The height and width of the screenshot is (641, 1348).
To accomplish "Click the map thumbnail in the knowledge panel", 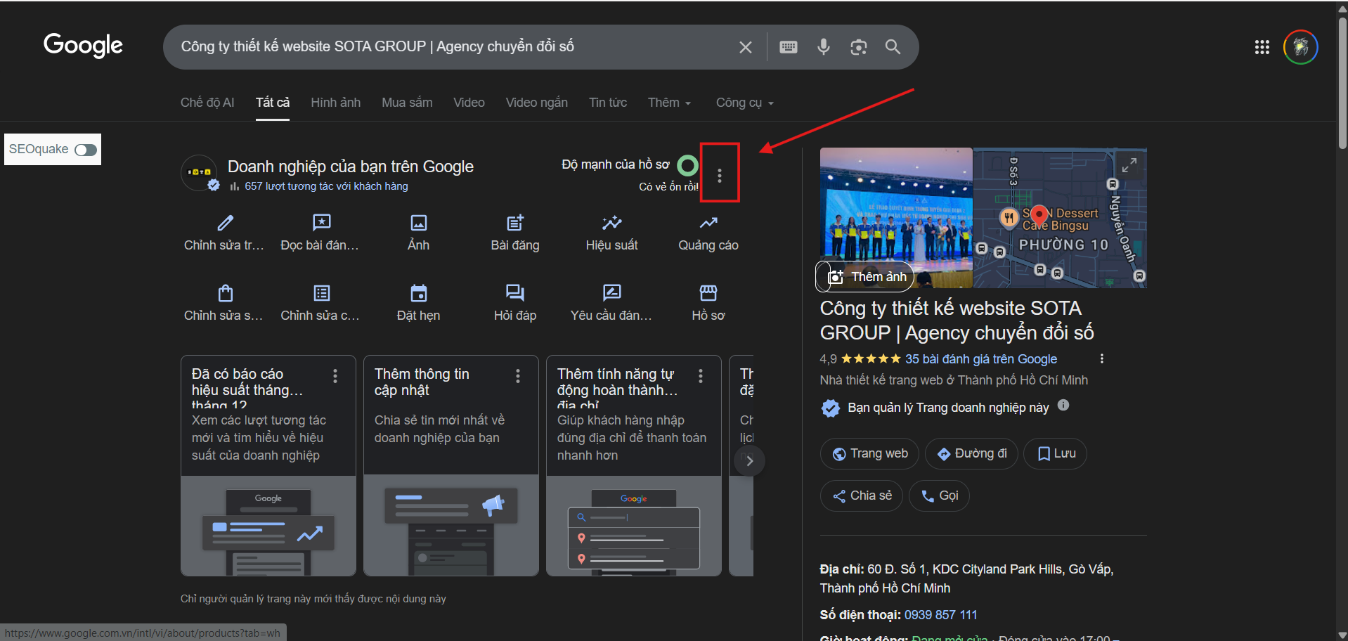I will [x=1058, y=217].
